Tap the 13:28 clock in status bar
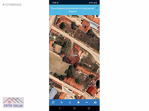The image size is (149, 111). 54,3
